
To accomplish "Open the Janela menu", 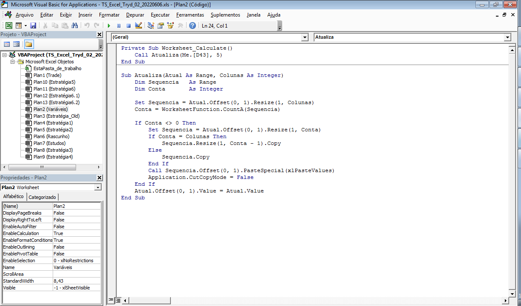I will [x=254, y=15].
